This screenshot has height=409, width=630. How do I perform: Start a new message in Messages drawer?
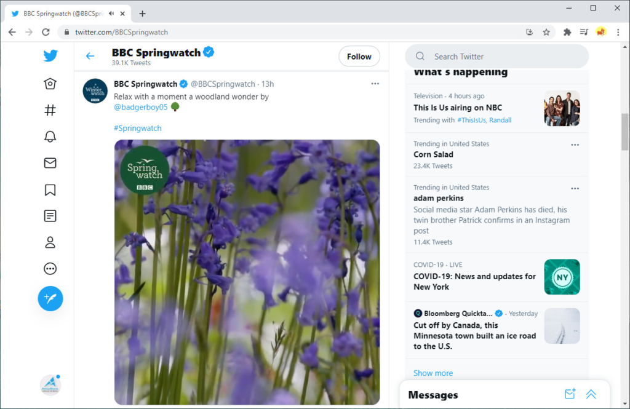[570, 394]
